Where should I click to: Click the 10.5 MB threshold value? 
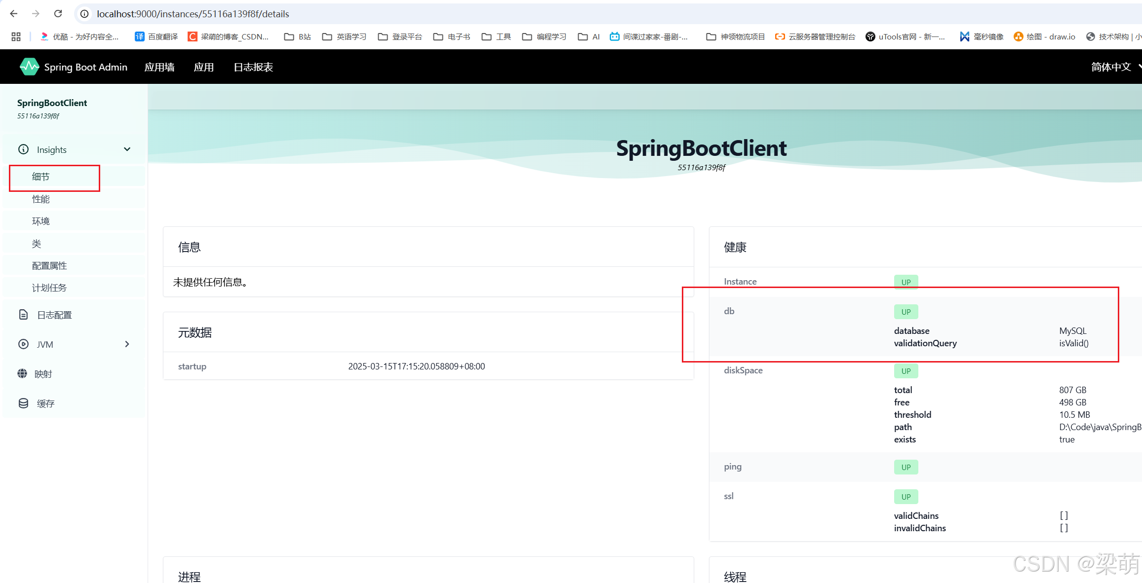1074,414
